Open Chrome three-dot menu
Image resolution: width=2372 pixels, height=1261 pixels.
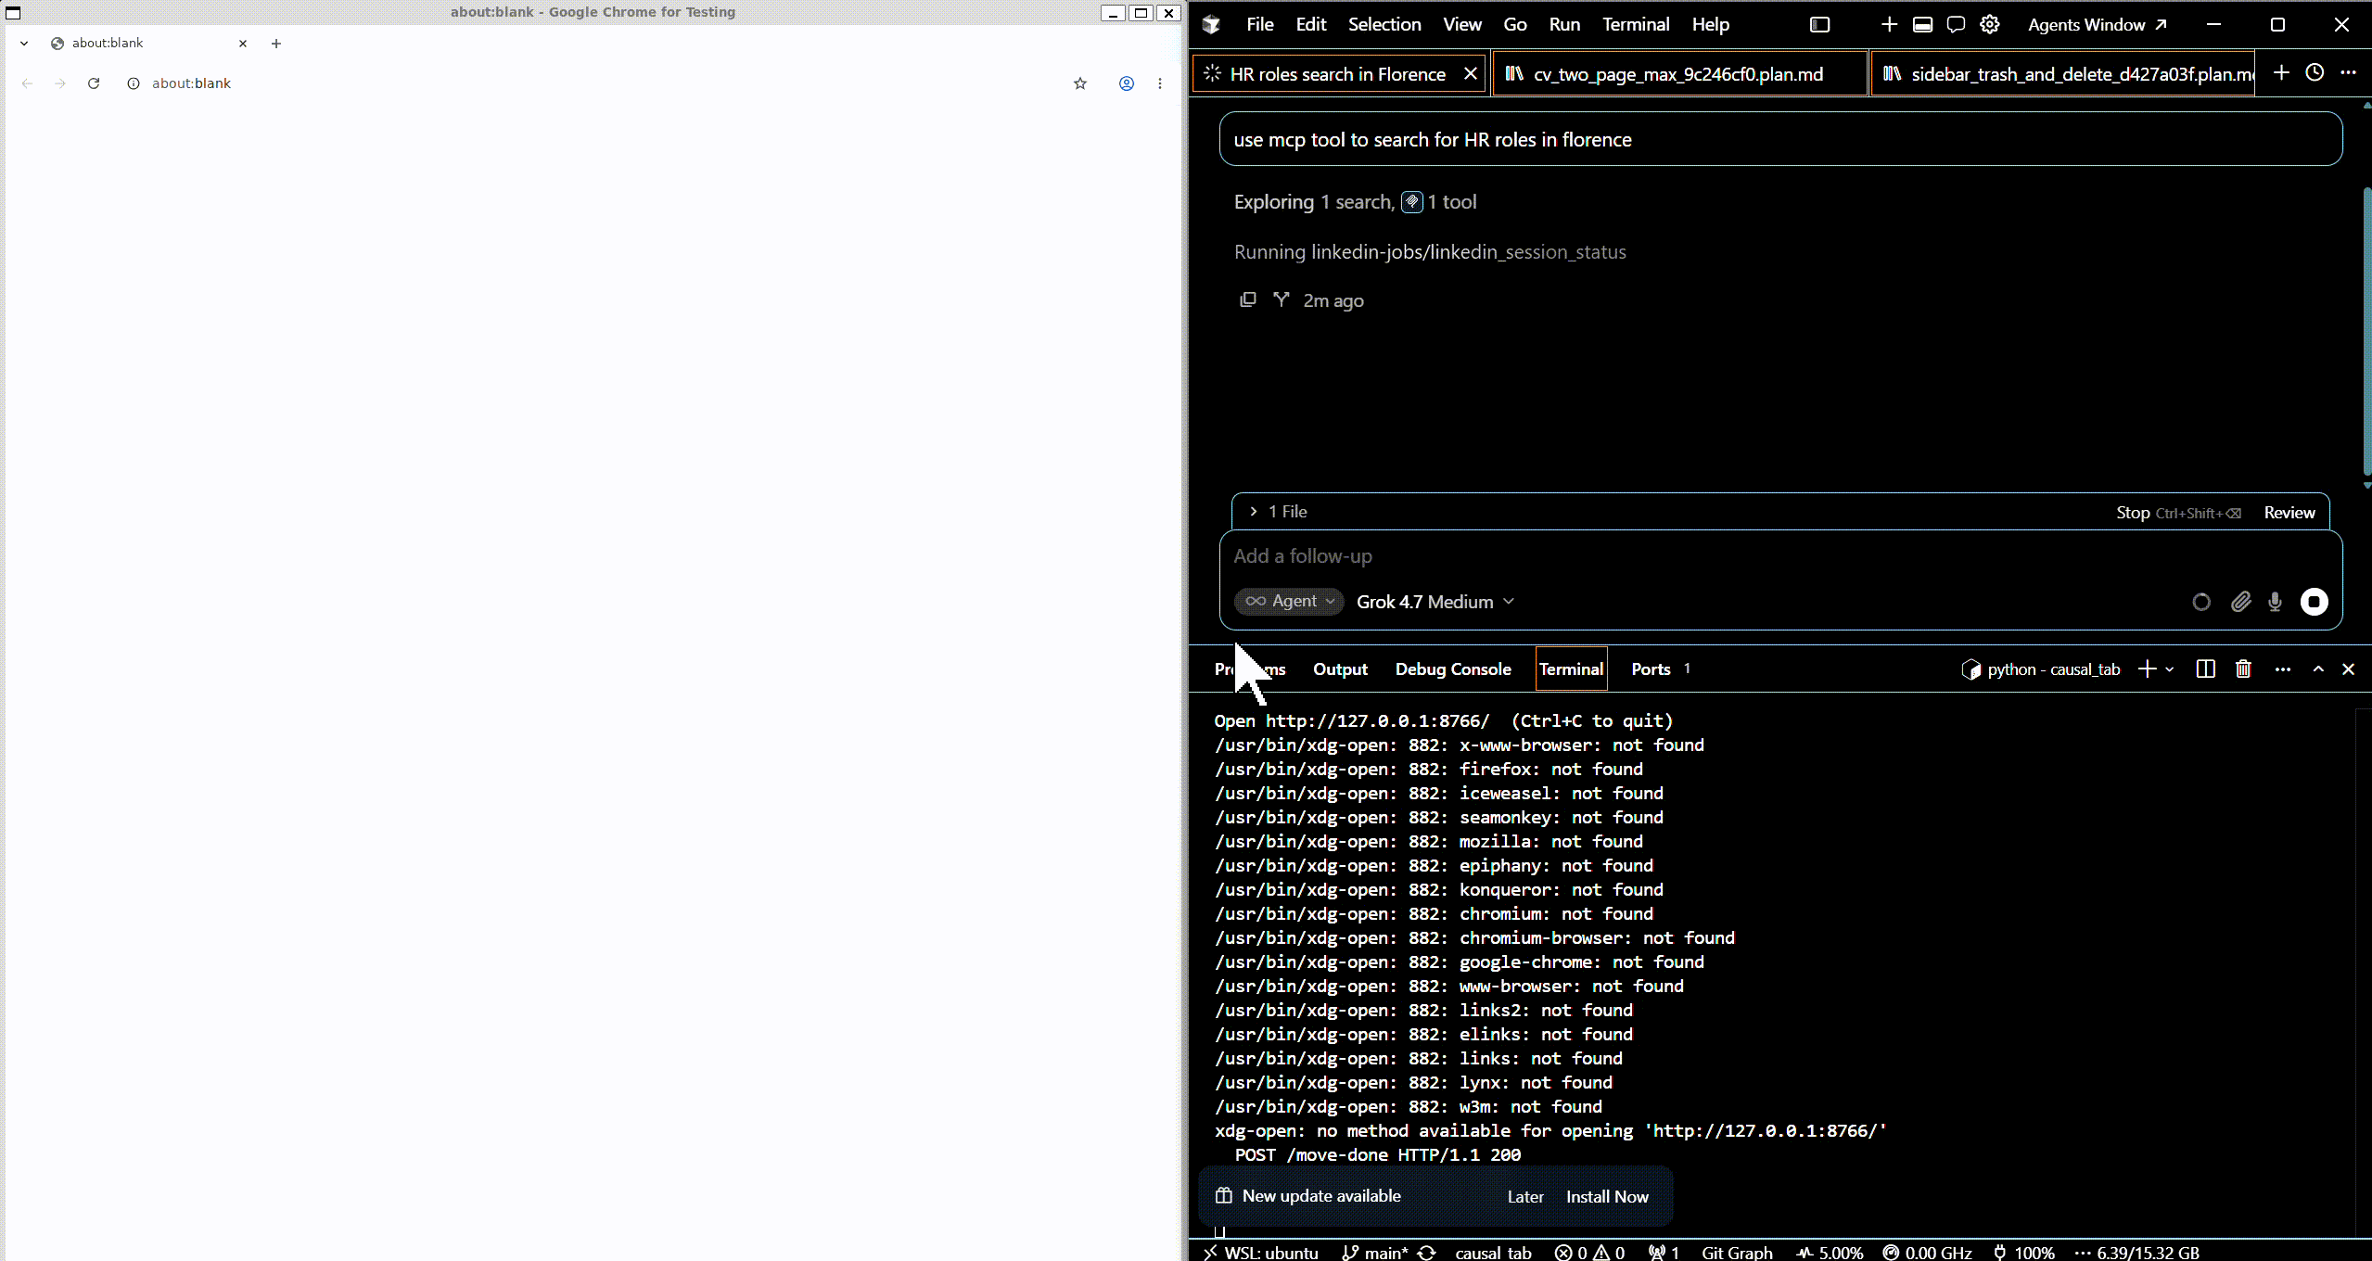(x=1160, y=83)
